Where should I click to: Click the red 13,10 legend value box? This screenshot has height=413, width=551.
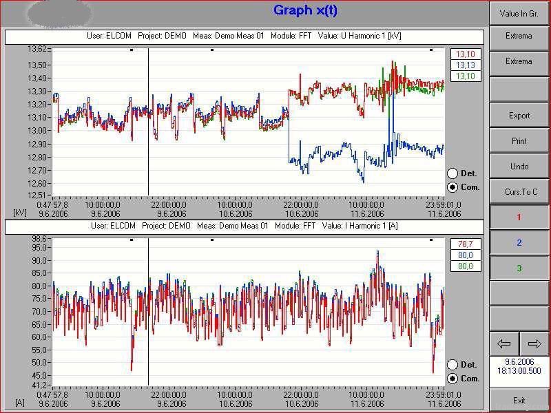tap(466, 53)
